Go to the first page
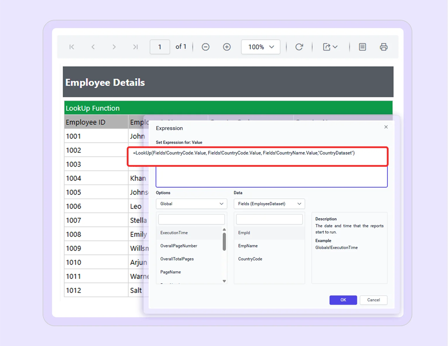Image resolution: width=448 pixels, height=346 pixels. (x=72, y=47)
